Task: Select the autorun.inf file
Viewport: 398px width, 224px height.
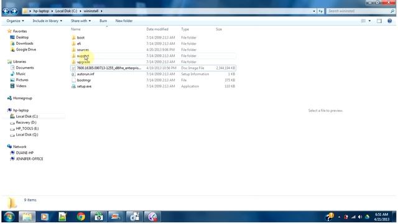Action: (86, 74)
